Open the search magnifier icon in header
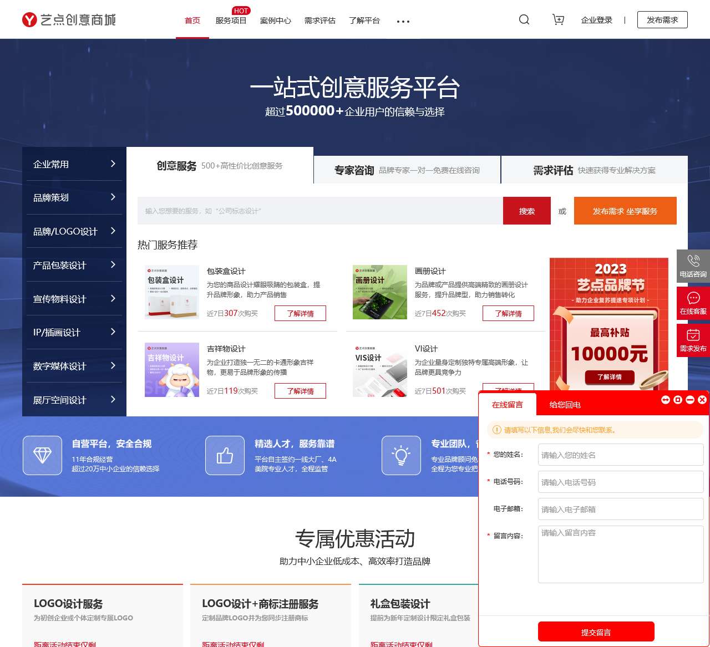The height and width of the screenshot is (647, 710). pyautogui.click(x=524, y=20)
